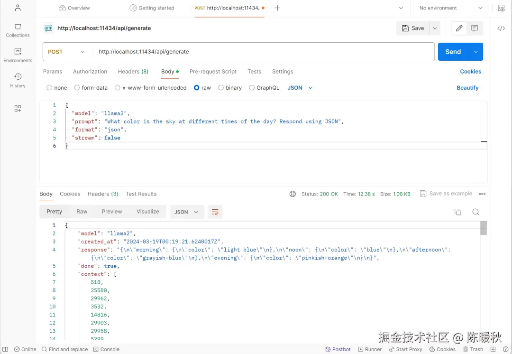Open the request Settings tab

click(x=283, y=71)
